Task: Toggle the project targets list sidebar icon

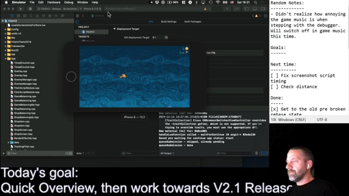Action: [77, 22]
